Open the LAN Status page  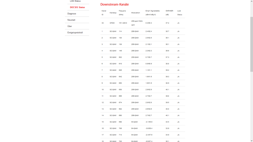pos(75,1)
